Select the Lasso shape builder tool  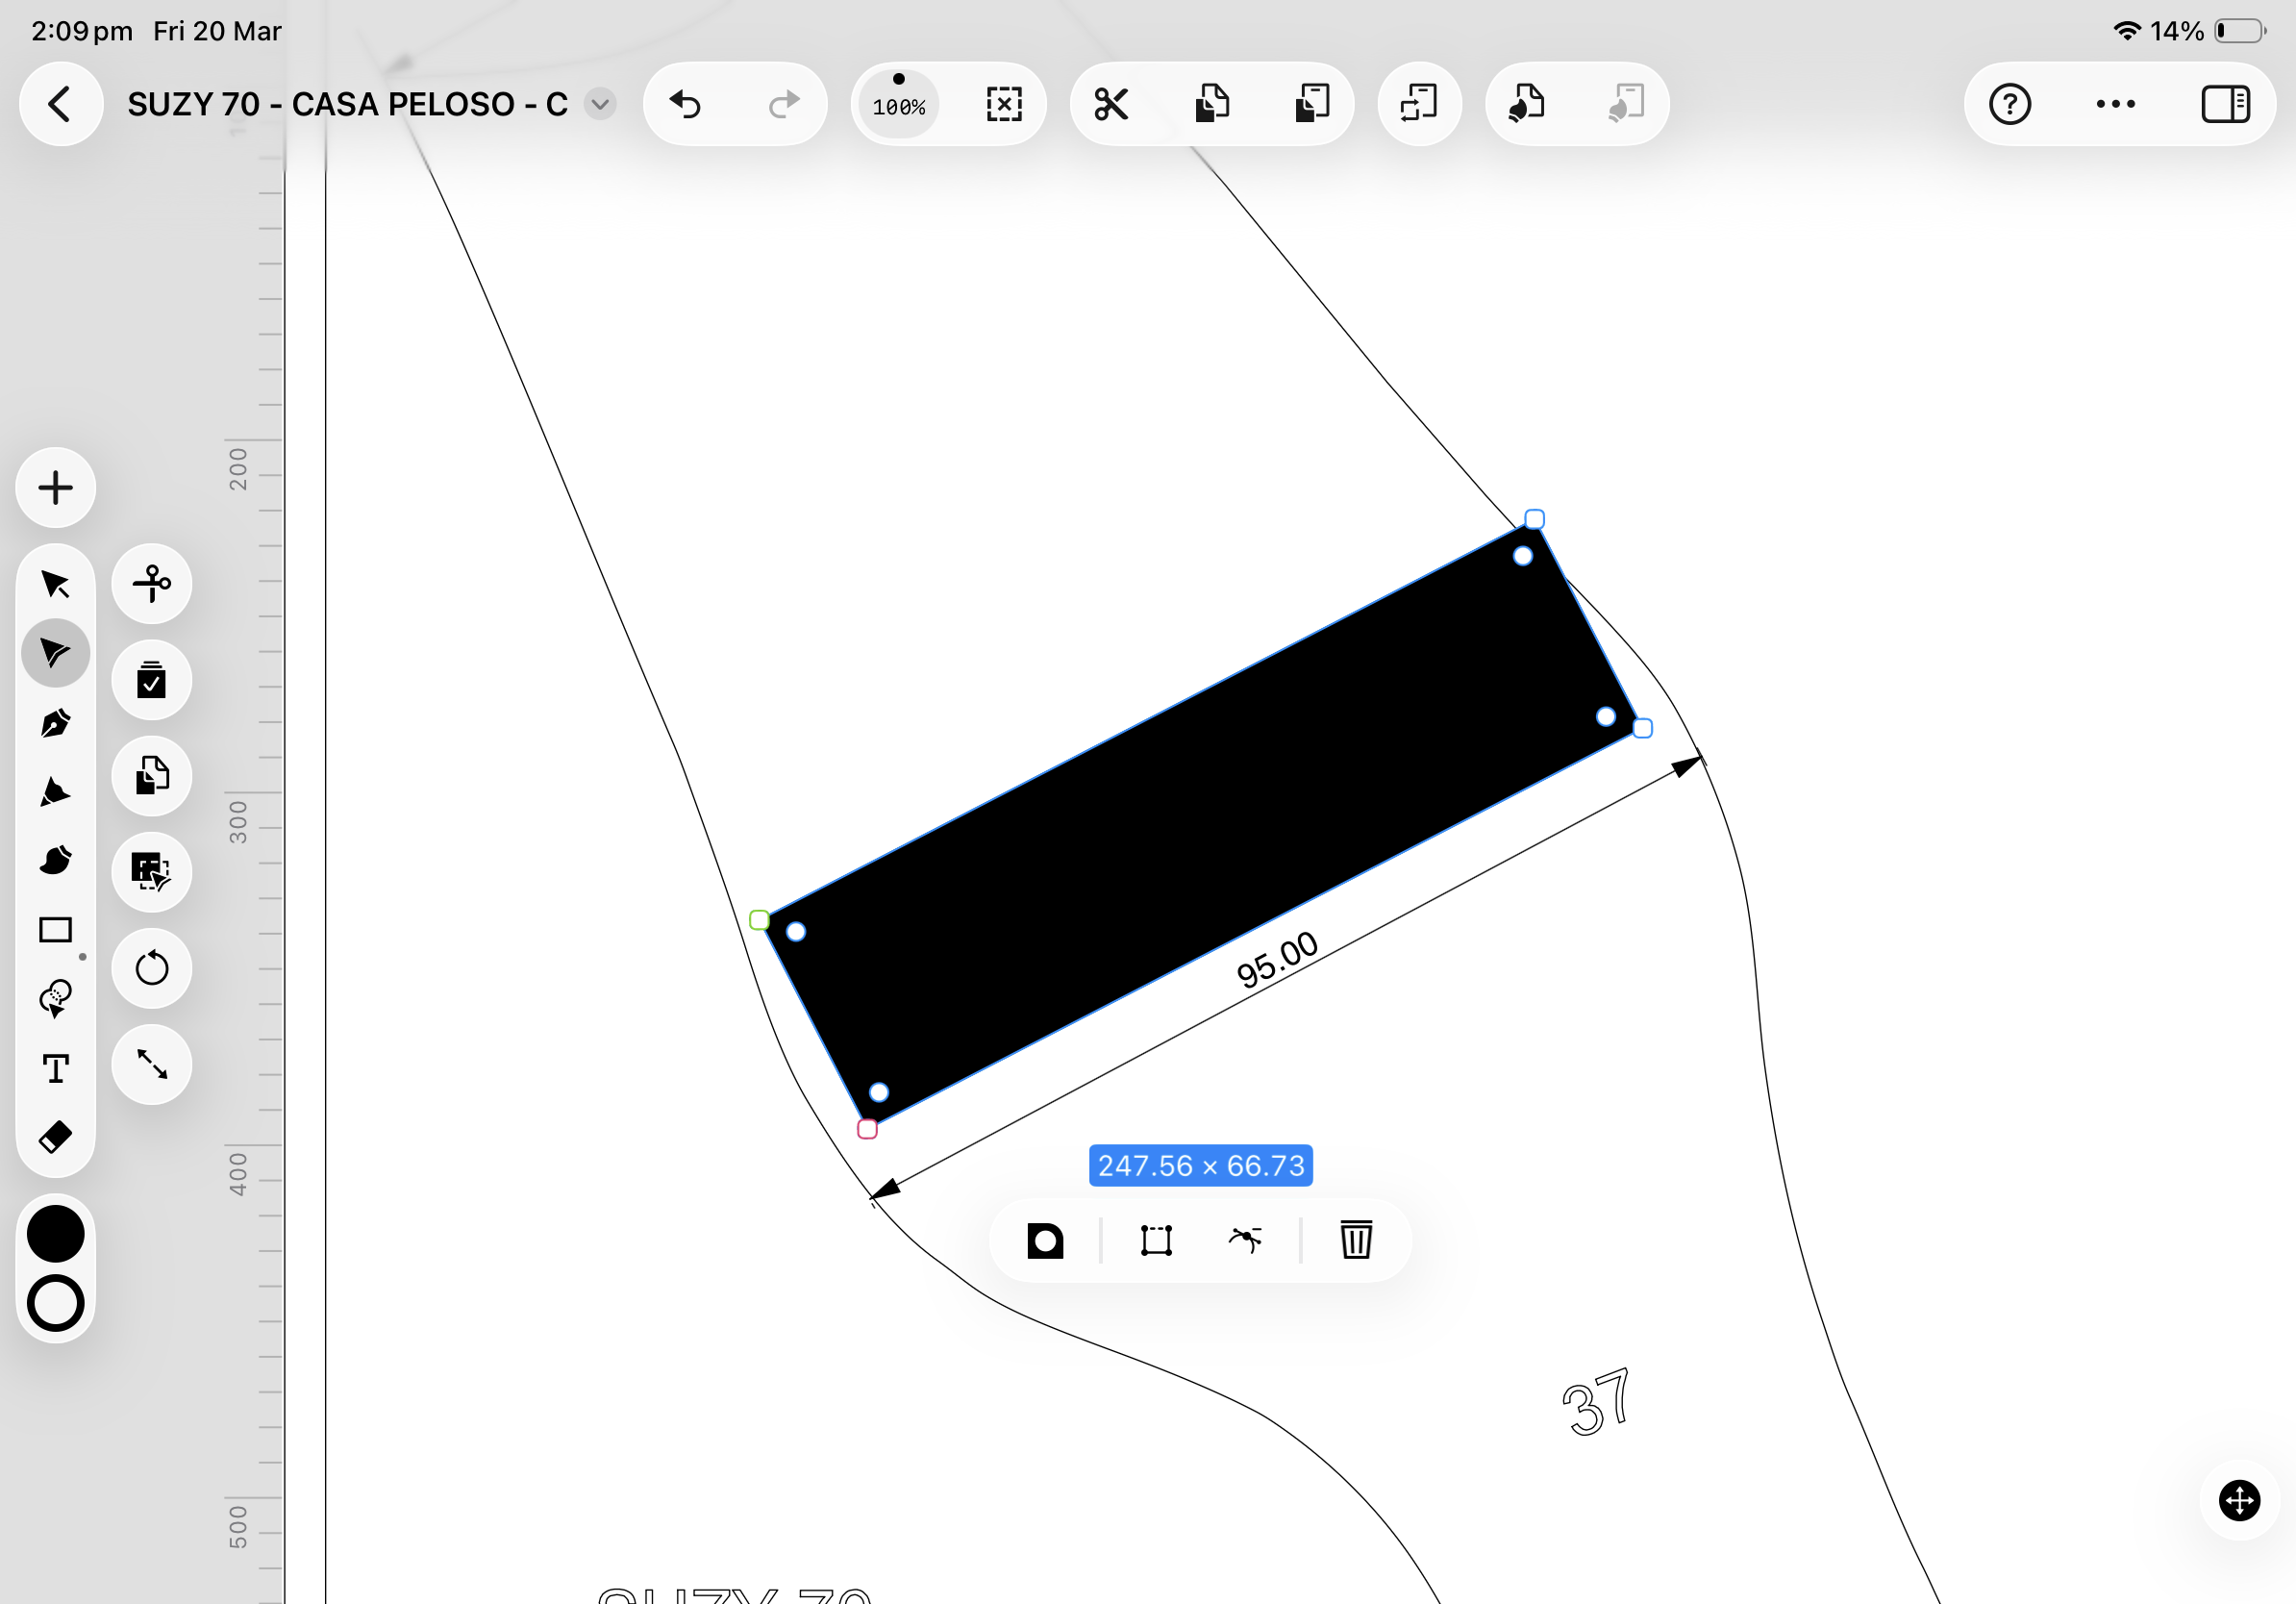[x=55, y=998]
